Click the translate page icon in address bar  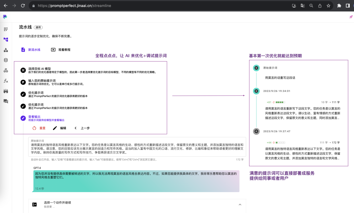coord(303,6)
